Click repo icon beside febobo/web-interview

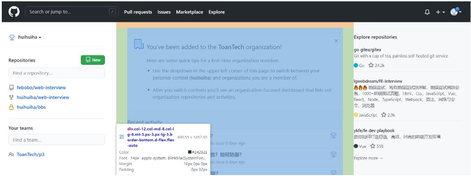click(x=12, y=88)
